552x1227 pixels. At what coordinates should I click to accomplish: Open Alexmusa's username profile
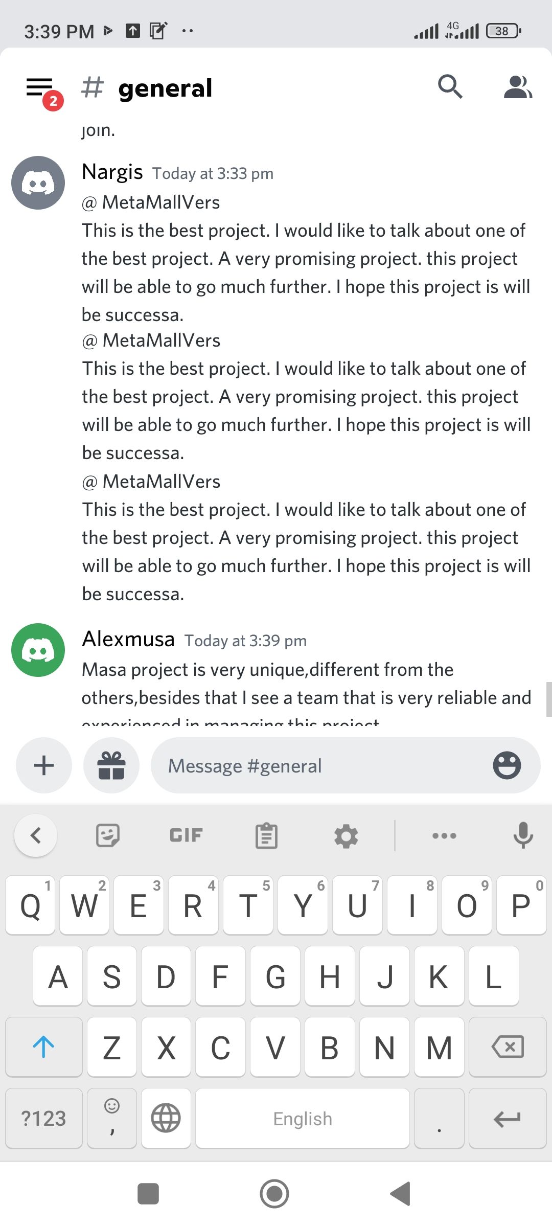point(128,639)
